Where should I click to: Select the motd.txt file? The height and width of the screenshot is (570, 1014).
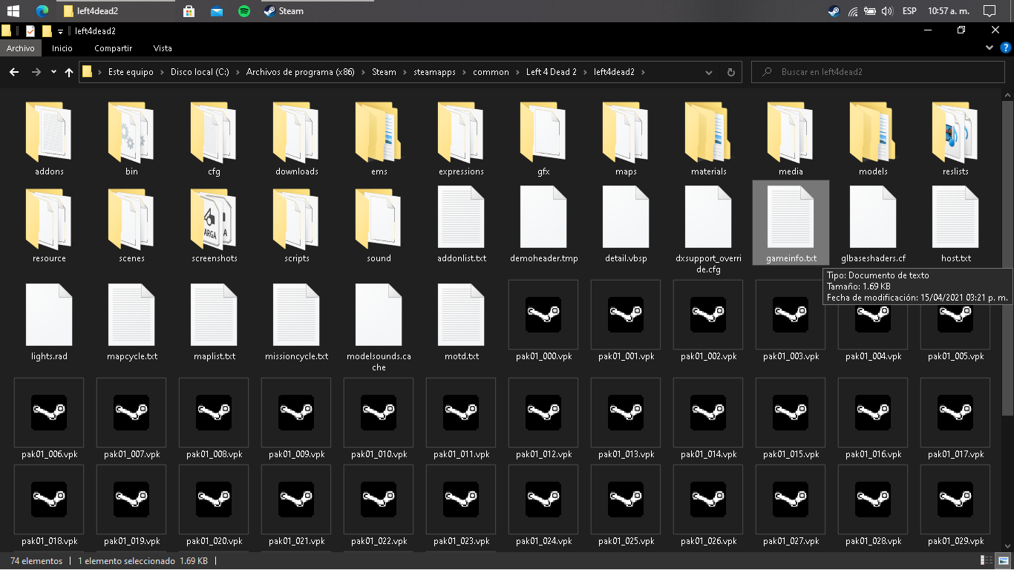pos(461,321)
